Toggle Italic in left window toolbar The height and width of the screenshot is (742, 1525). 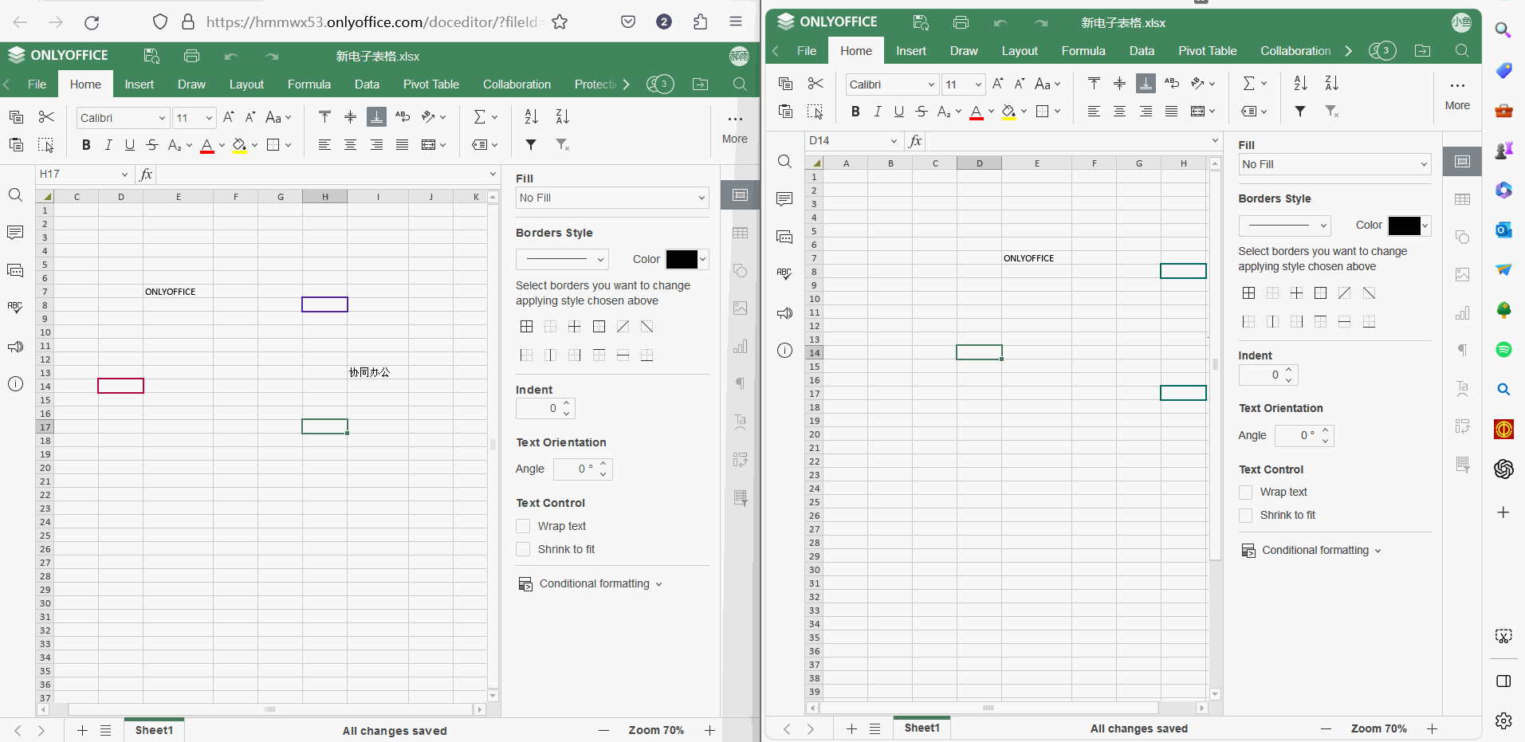coord(108,145)
